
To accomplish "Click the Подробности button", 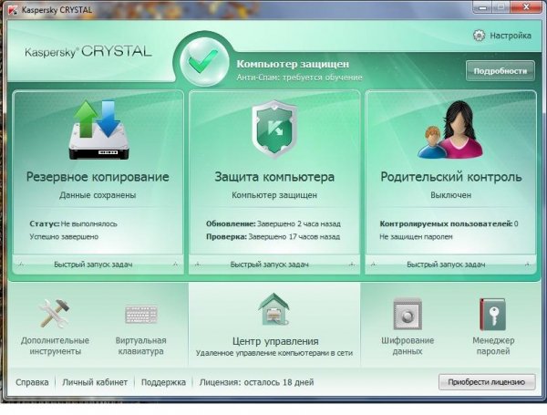I will (501, 71).
